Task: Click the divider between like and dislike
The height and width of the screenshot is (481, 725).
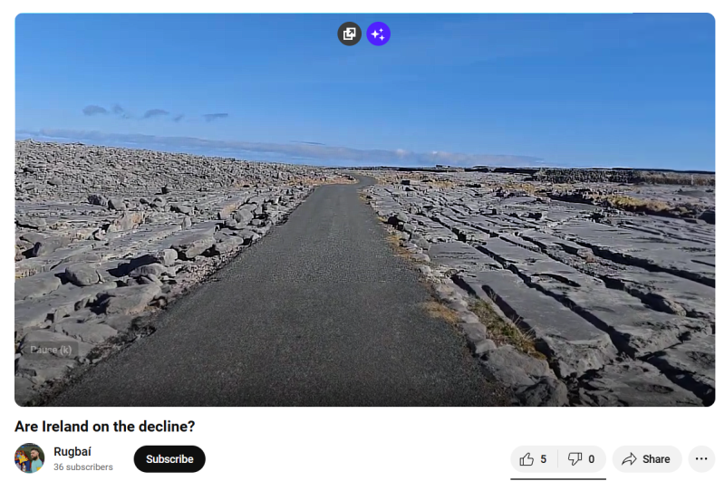Action: point(558,459)
